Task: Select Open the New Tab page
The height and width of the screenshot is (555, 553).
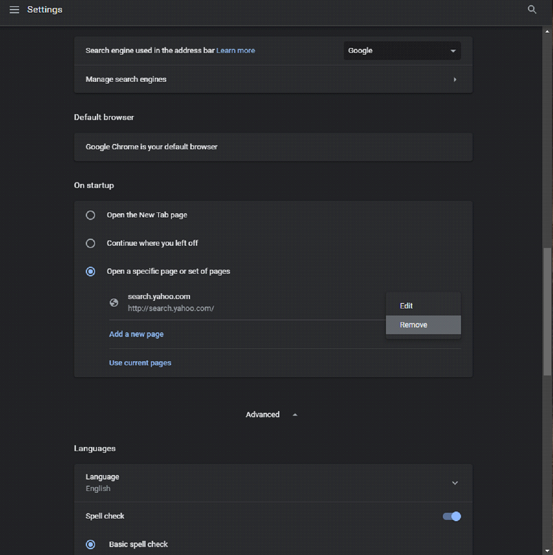Action: (x=91, y=215)
